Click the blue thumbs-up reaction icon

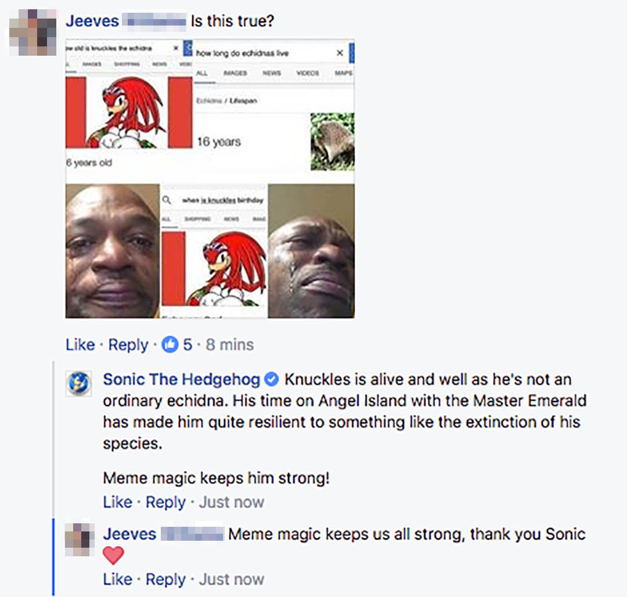[170, 345]
